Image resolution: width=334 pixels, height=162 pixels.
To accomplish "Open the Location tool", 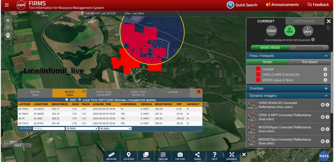I will (x=129, y=156).
